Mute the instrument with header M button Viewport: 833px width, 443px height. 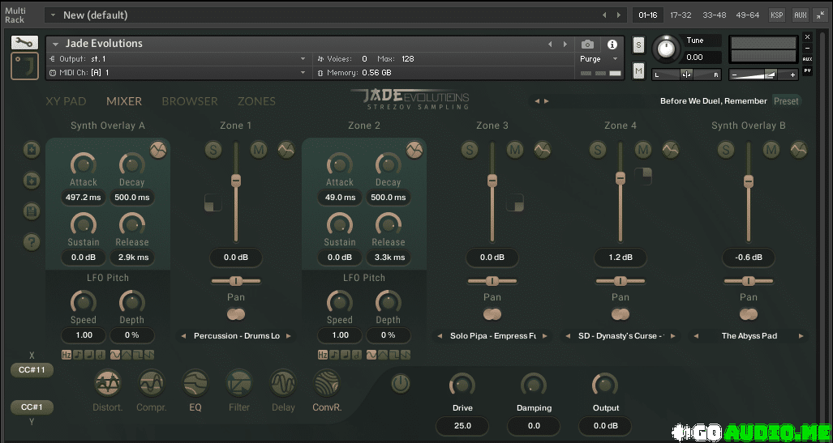pos(638,70)
